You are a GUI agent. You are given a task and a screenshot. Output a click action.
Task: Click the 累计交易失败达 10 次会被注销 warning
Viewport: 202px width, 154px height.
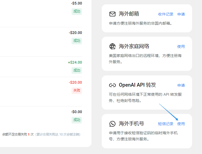[58, 134]
